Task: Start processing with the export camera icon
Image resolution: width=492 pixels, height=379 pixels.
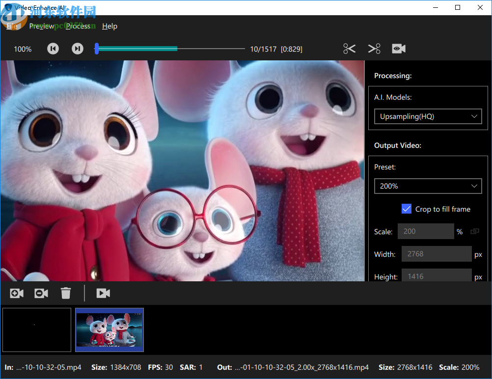Action: click(103, 293)
